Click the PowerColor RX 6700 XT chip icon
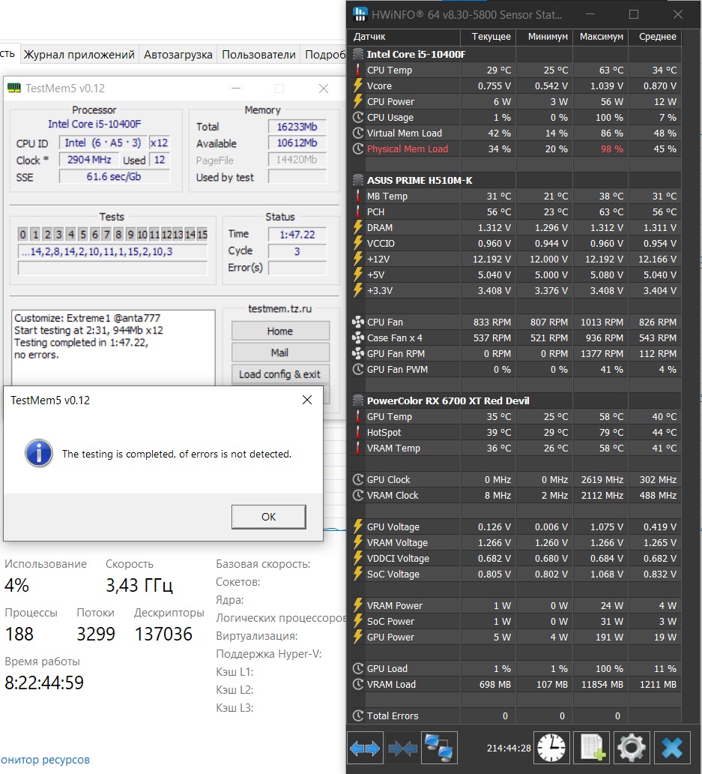Image resolution: width=702 pixels, height=774 pixels. pyautogui.click(x=358, y=400)
